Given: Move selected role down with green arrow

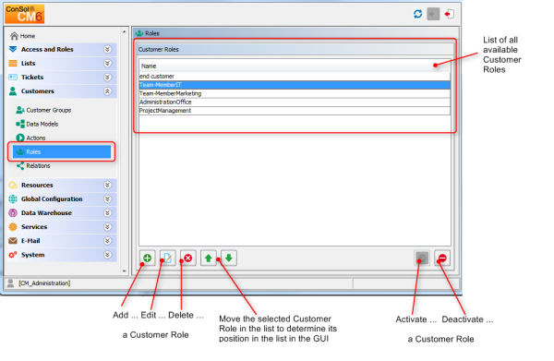Looking at the screenshot, I should pyautogui.click(x=229, y=259).
